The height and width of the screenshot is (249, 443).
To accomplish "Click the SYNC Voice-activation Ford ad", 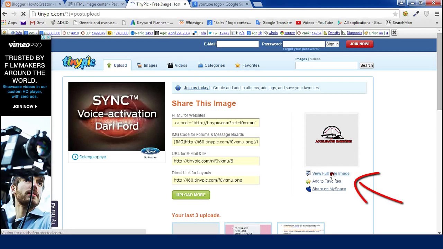I will pos(117,117).
